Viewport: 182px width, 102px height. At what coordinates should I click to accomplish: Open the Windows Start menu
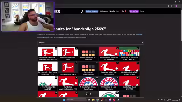coord(64,100)
